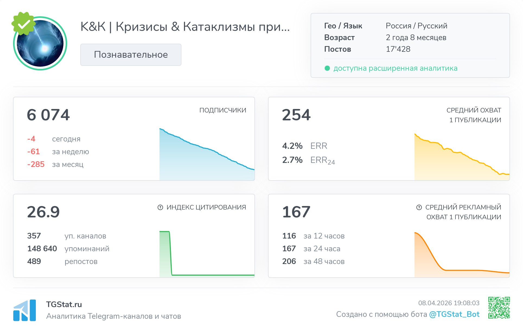523x328 pixels.
Task: Click the 4.2% ERR value
Action: (x=292, y=146)
